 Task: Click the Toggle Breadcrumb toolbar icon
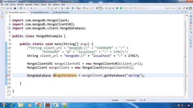(97, 8)
